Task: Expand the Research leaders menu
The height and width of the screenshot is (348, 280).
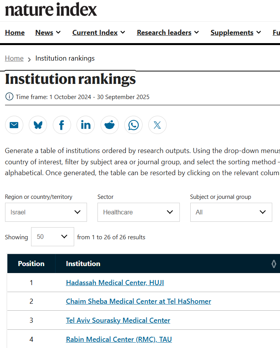Action: [x=168, y=33]
